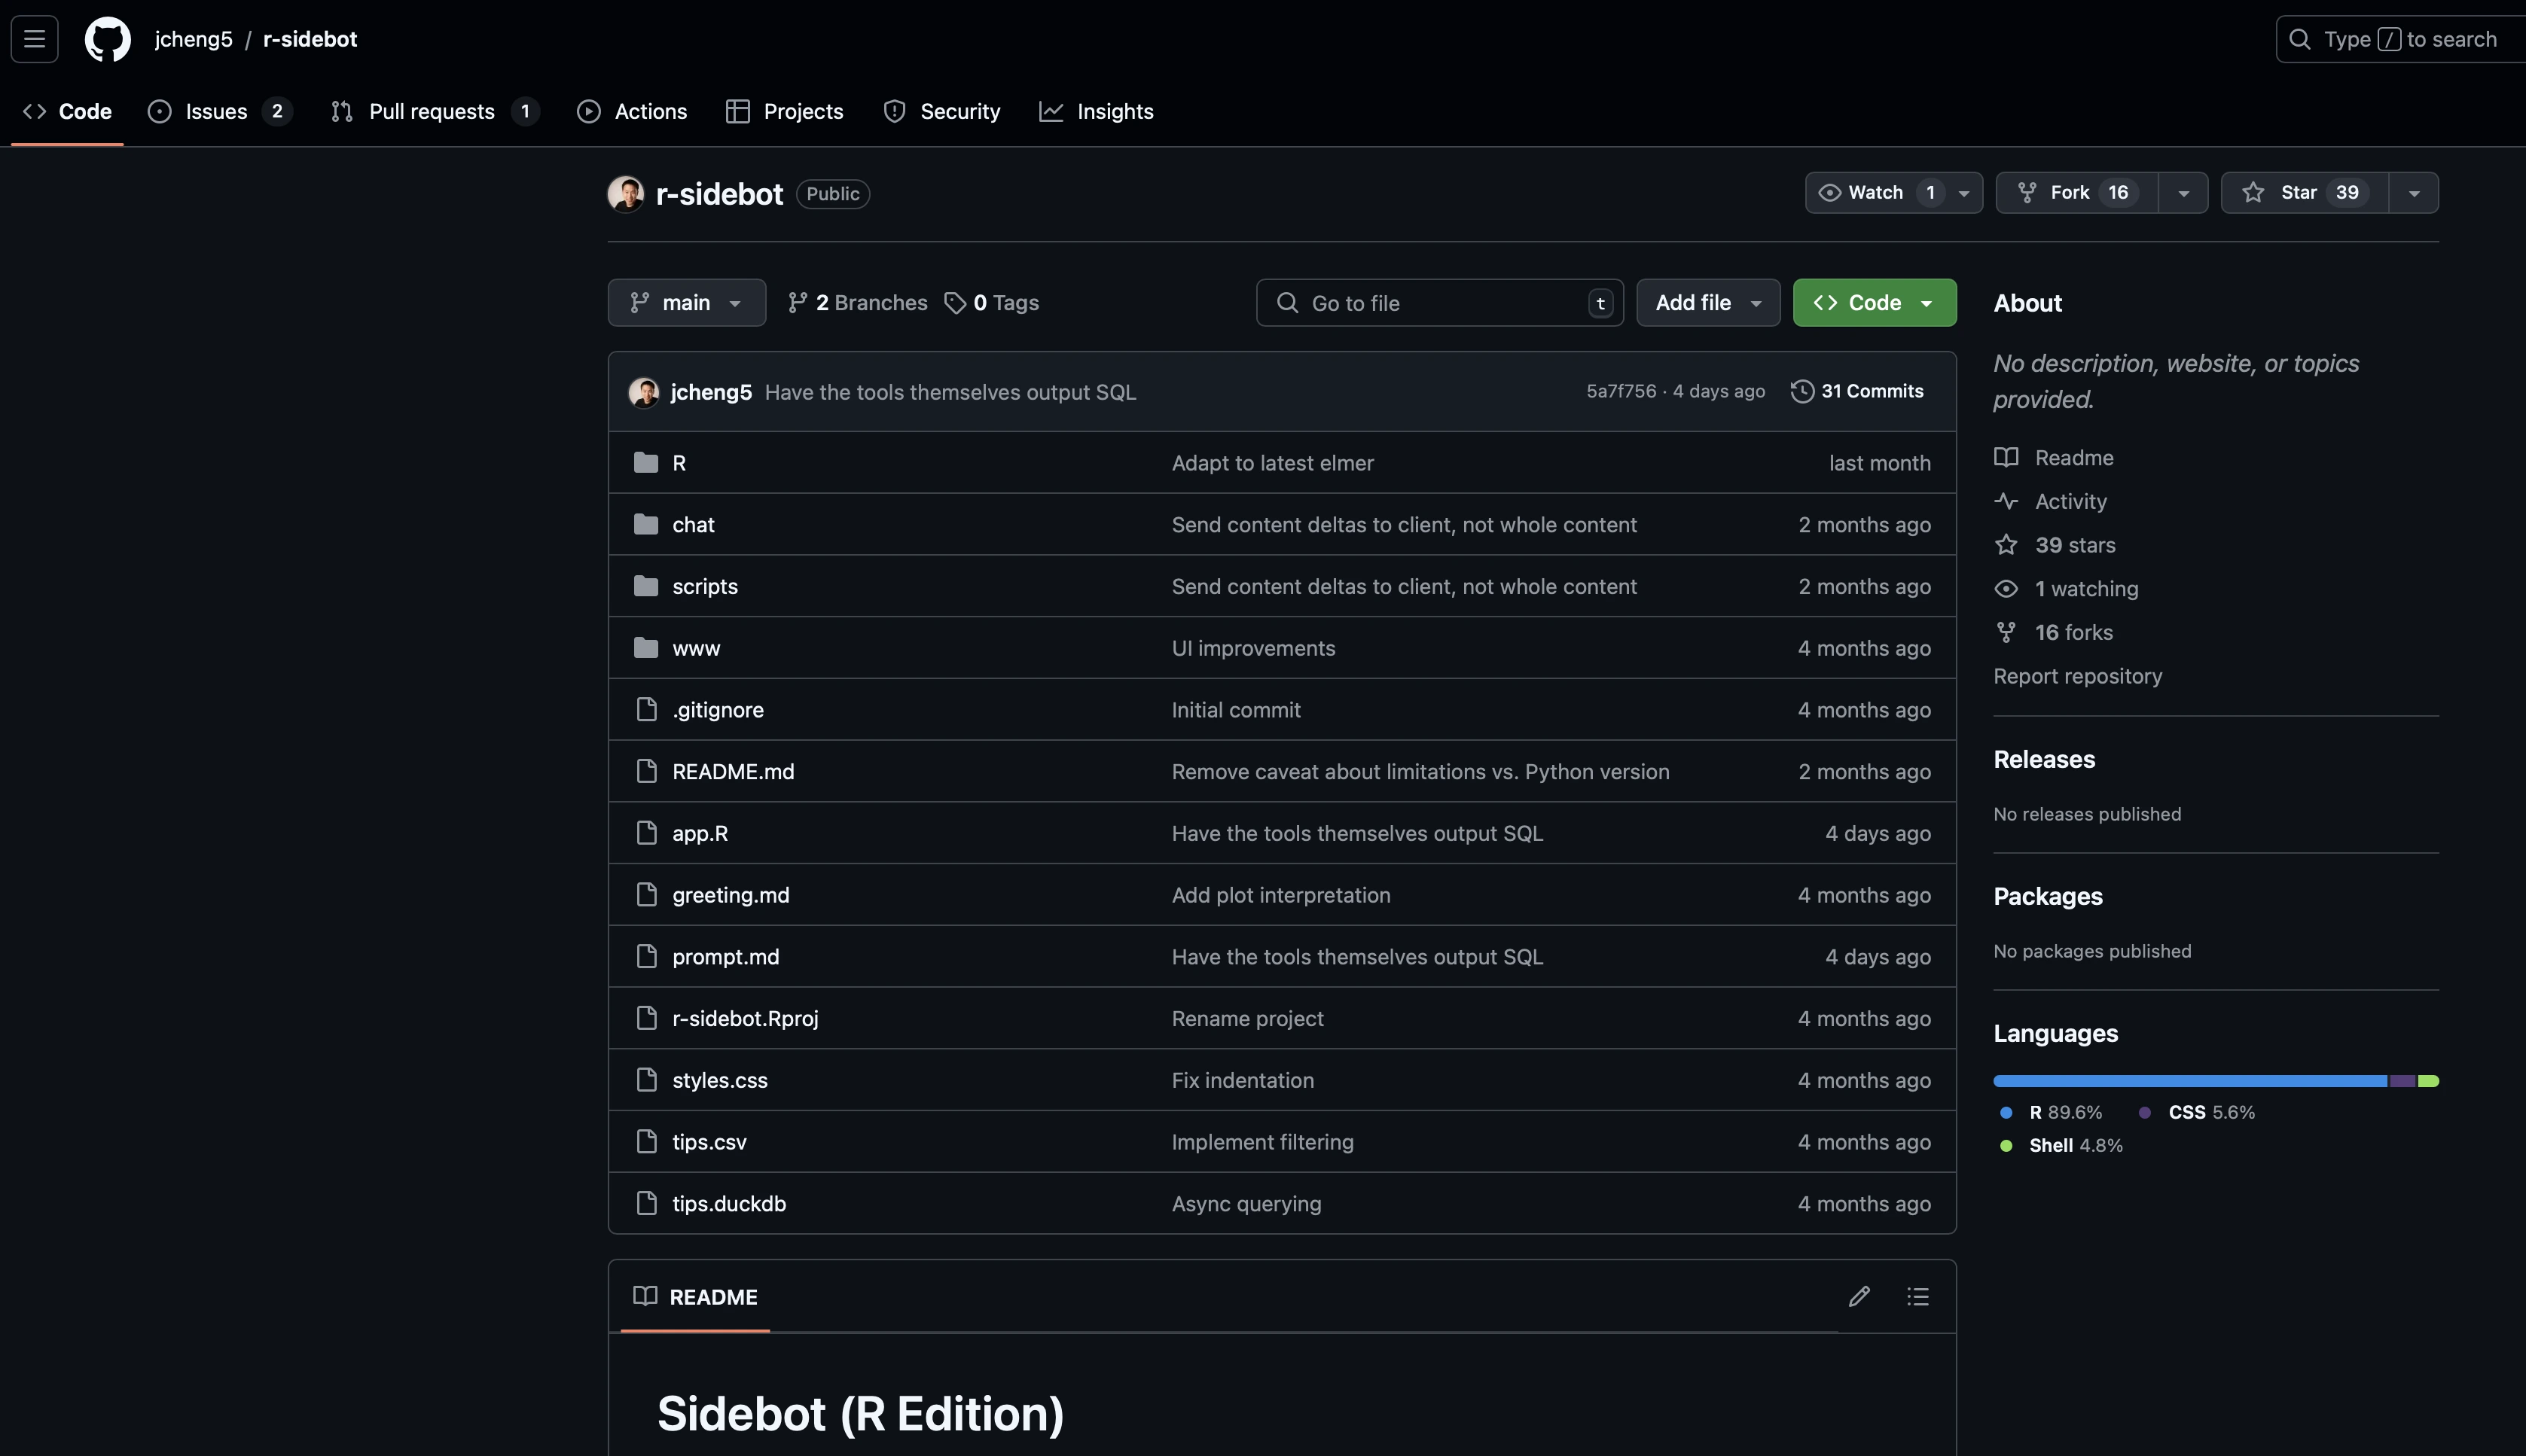Open r-sidebot.Rproj file

click(x=746, y=1018)
